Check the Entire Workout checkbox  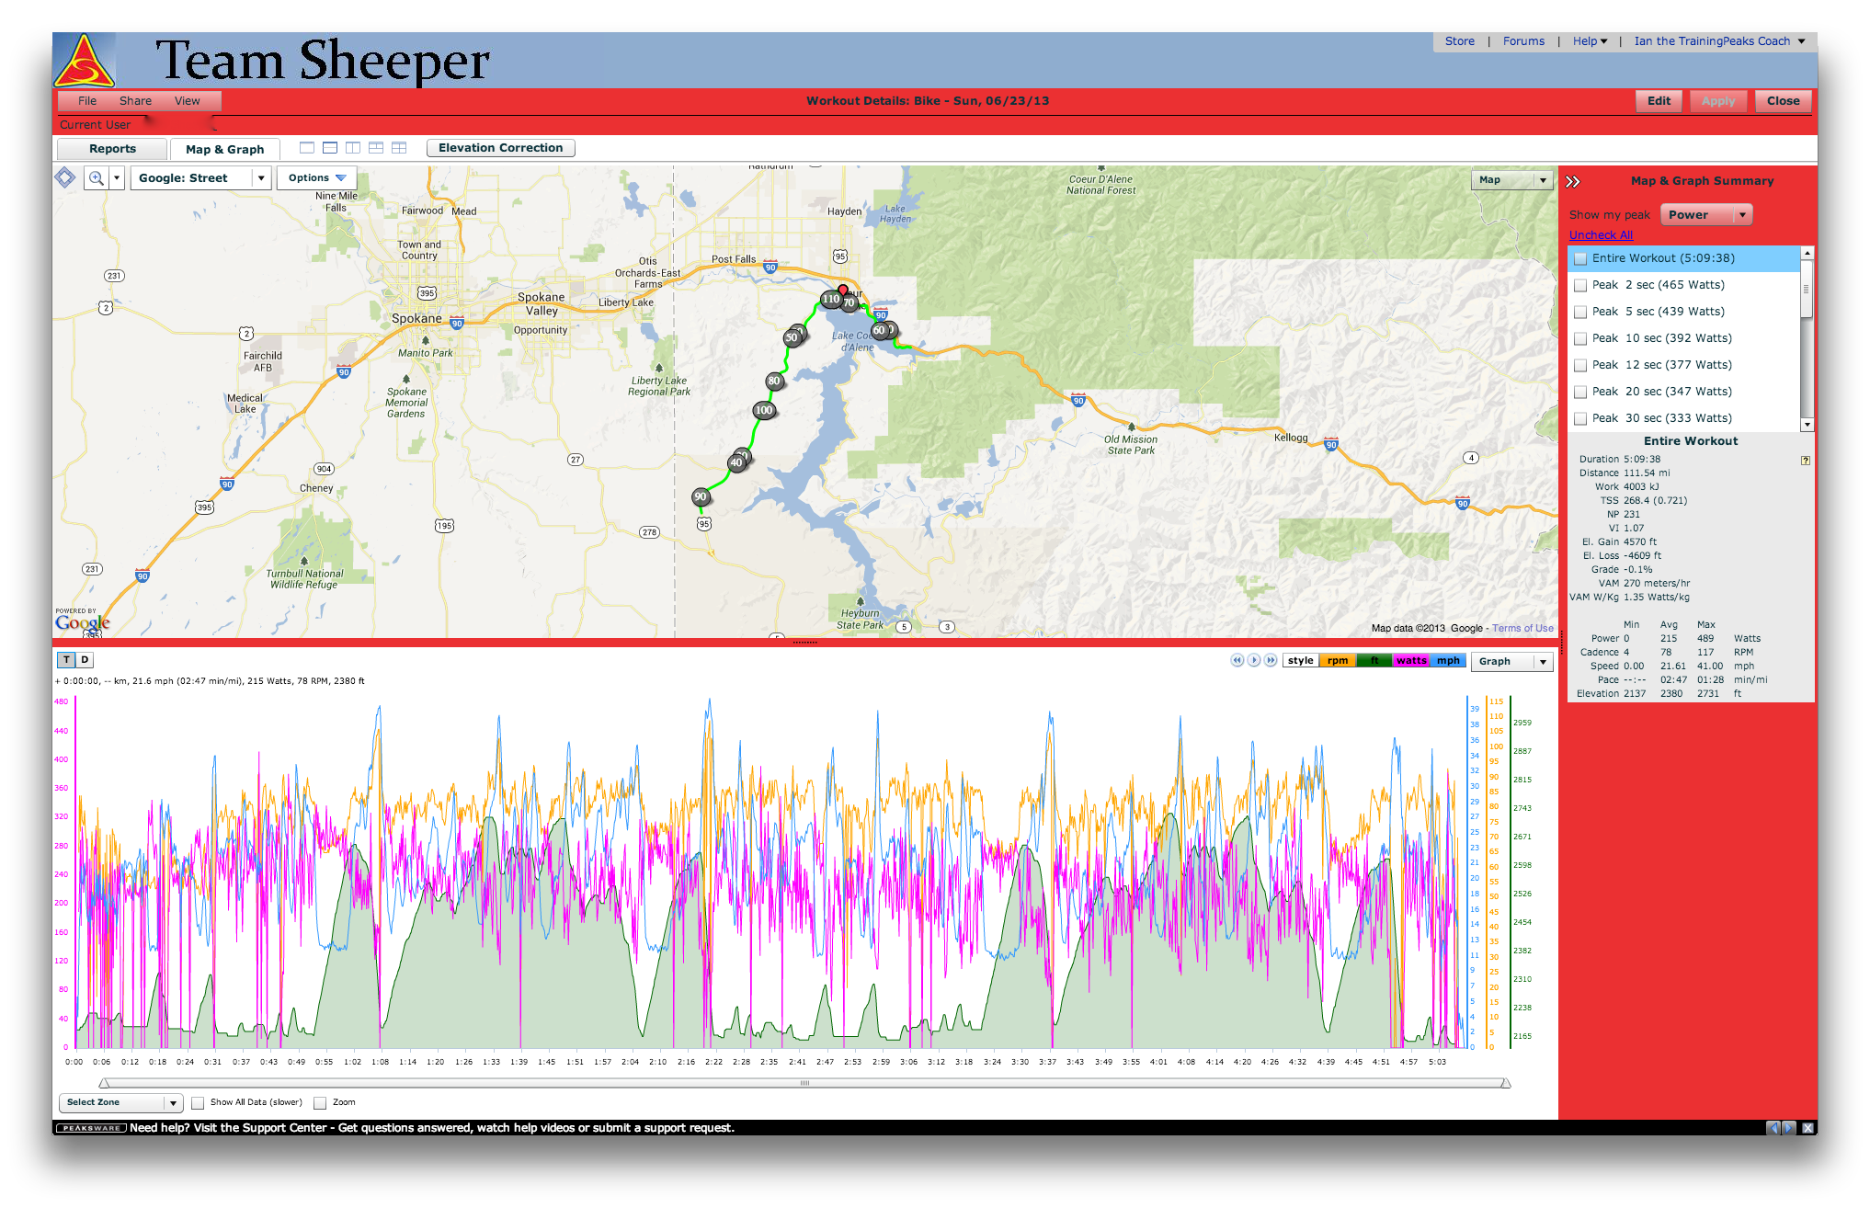(1580, 259)
